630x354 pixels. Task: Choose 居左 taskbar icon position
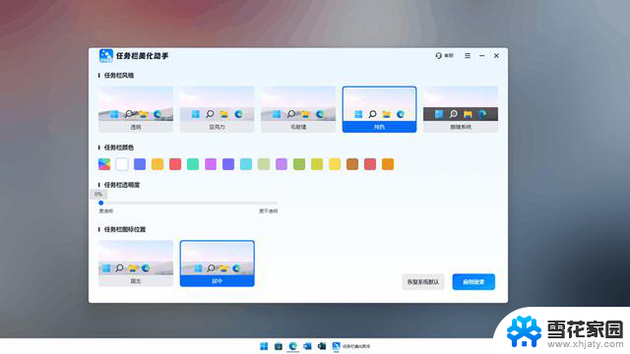[136, 264]
